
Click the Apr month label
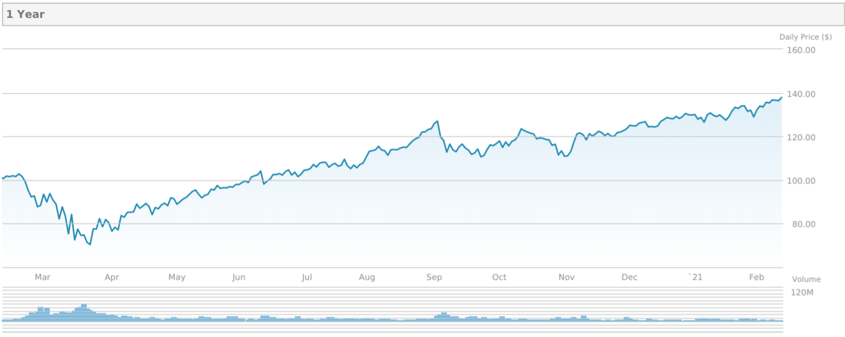[112, 277]
